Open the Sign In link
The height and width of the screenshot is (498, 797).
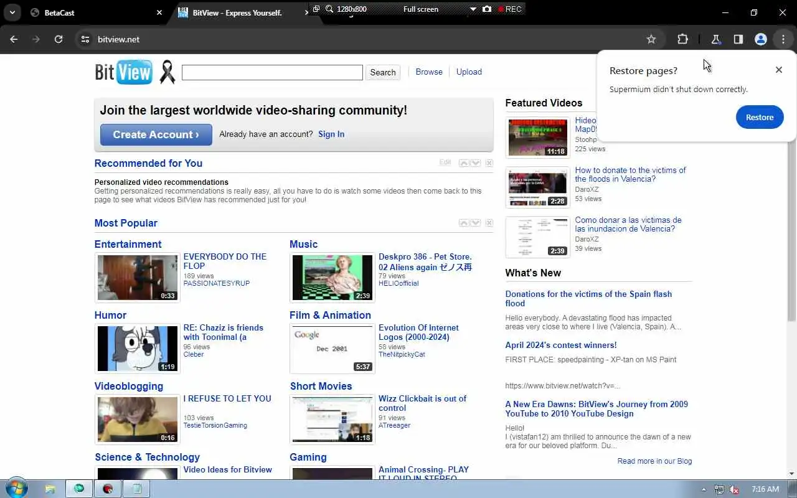[331, 134]
